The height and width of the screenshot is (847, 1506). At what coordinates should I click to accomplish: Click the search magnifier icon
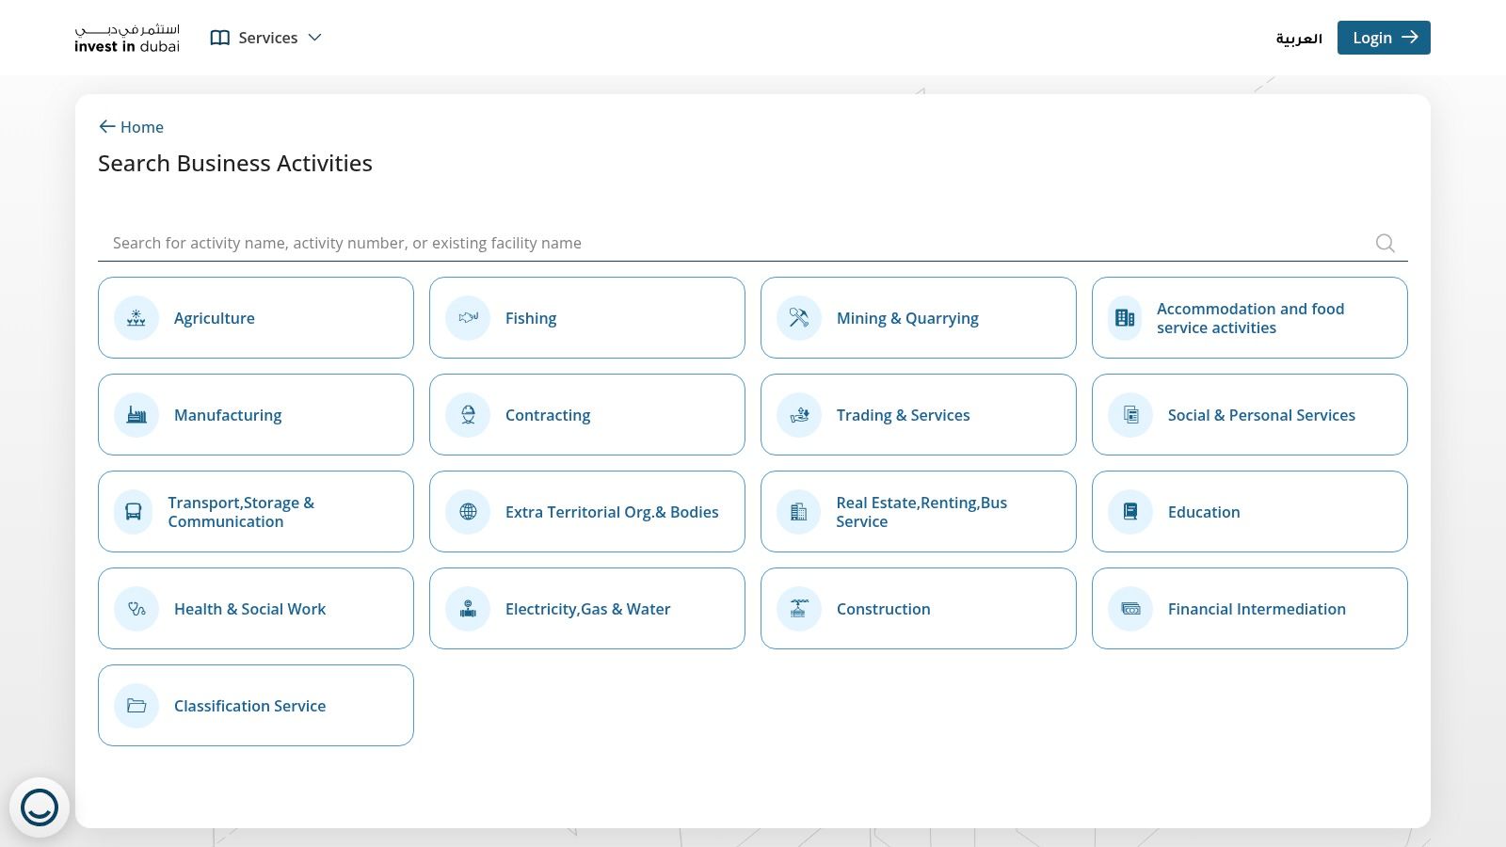(x=1385, y=243)
